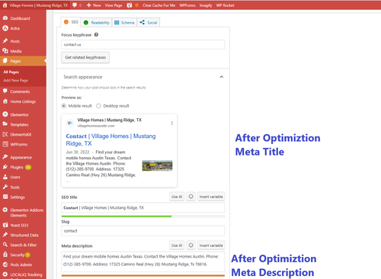Click Insert variable for Meta description
The height and width of the screenshot is (279, 381).
pyautogui.click(x=211, y=245)
